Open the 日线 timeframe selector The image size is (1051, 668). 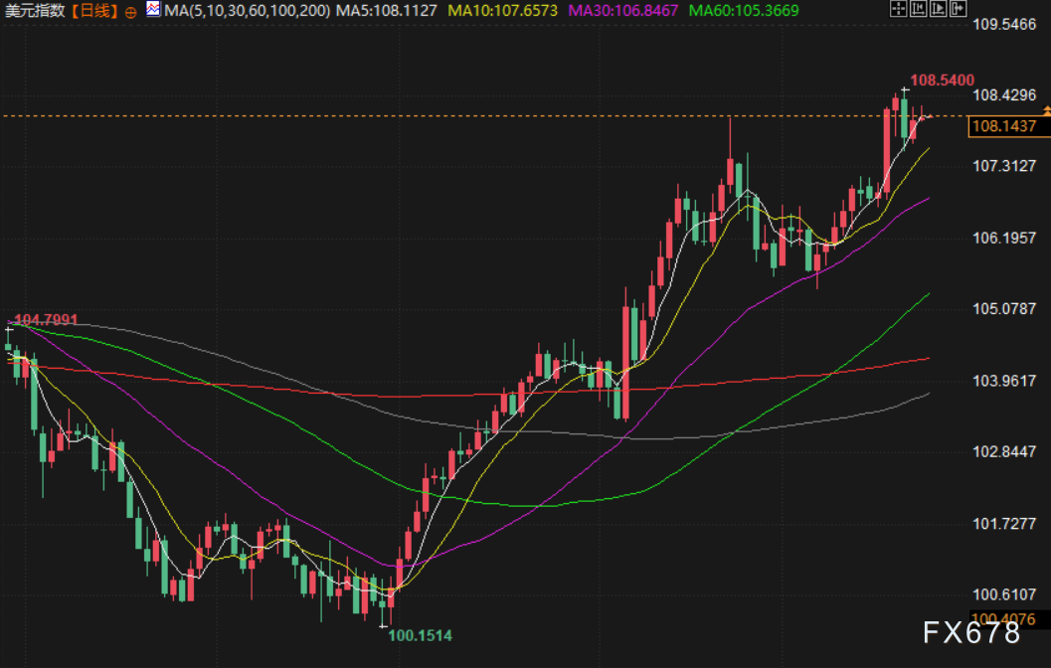tap(94, 11)
